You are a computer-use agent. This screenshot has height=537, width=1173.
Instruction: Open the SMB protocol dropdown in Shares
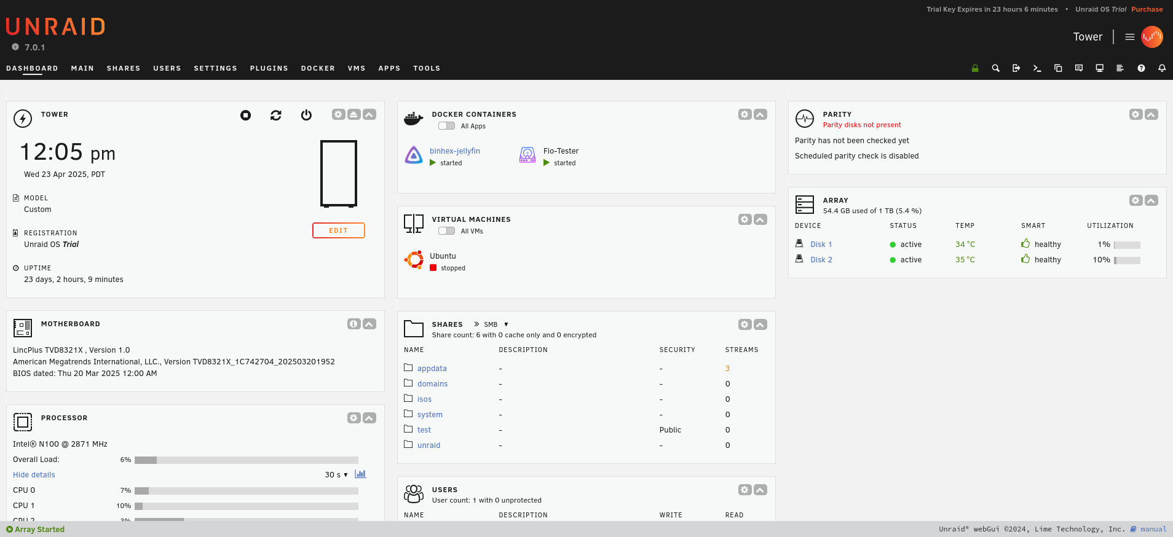pyautogui.click(x=496, y=324)
